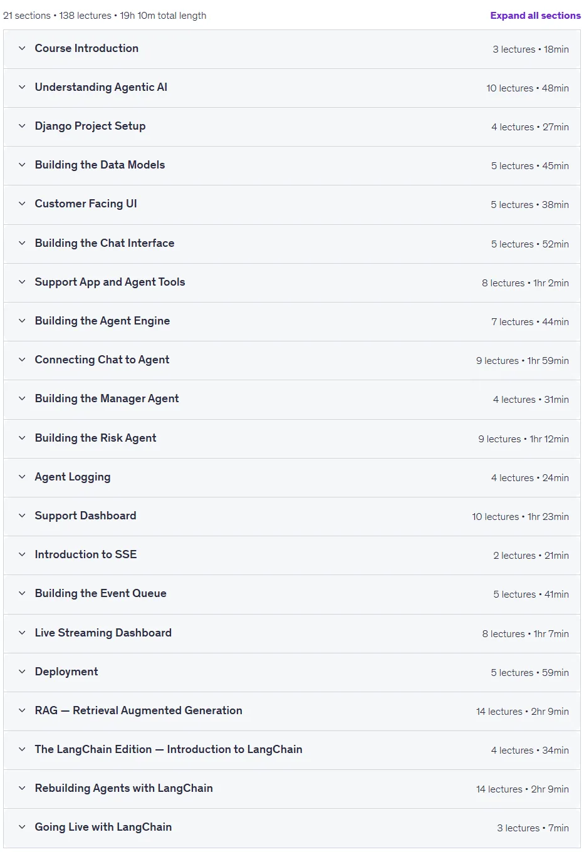Viewport: 584px width, 852px height.
Task: Expand Connecting Chat to Agent chevron
Action: pyautogui.click(x=22, y=360)
